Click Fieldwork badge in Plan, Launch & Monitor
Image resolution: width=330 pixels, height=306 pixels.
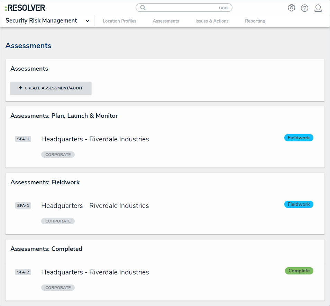pyautogui.click(x=299, y=138)
